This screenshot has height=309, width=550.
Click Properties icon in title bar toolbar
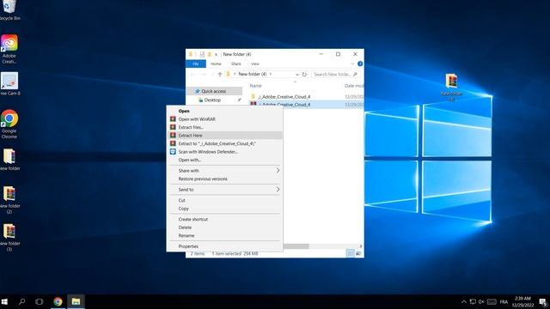(202, 54)
